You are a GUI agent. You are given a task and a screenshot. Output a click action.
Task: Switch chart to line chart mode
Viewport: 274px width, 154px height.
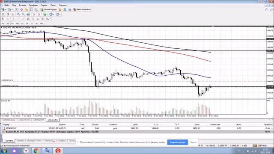(12, 14)
